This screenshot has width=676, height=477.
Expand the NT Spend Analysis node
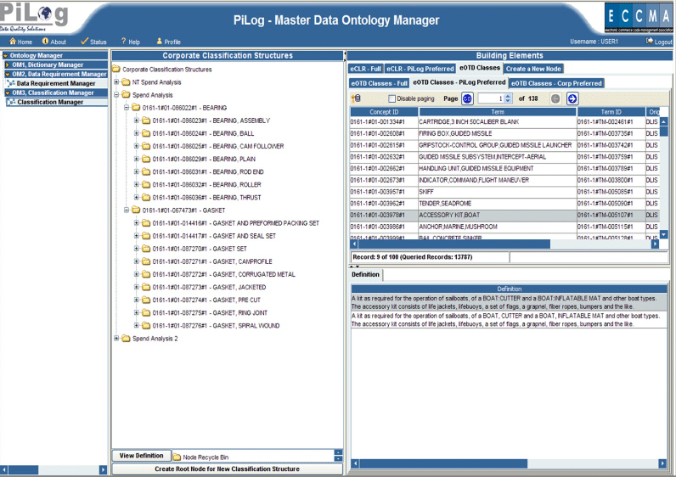coord(116,81)
